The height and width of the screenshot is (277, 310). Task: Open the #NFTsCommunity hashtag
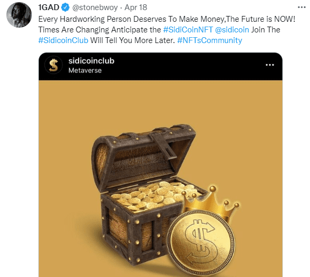210,40
